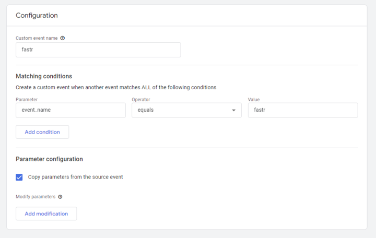The height and width of the screenshot is (238, 376).
Task: Click the Copy parameters checkbox label text
Action: coord(75,177)
